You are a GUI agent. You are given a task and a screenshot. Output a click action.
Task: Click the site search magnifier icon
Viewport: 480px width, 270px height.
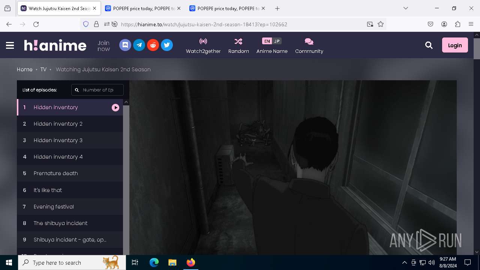pyautogui.click(x=429, y=45)
